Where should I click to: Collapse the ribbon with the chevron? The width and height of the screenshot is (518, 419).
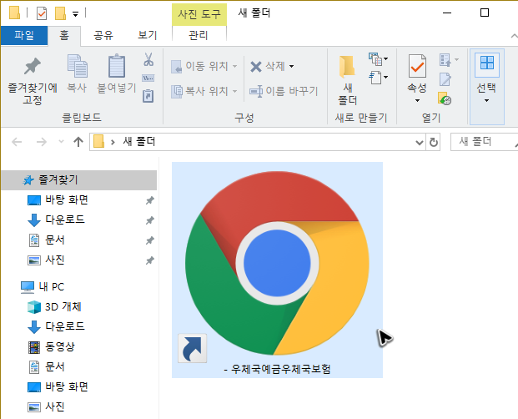(514, 36)
